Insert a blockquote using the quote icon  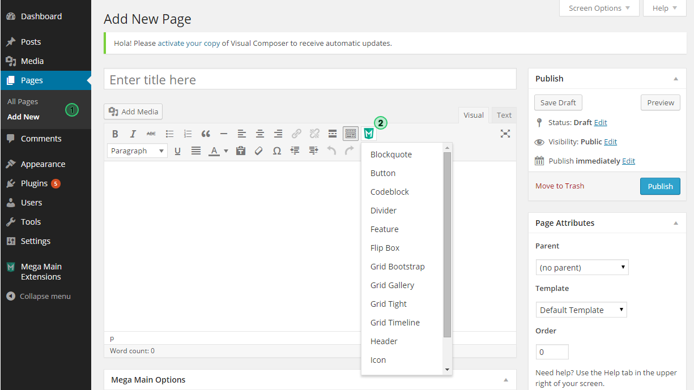[x=206, y=134]
